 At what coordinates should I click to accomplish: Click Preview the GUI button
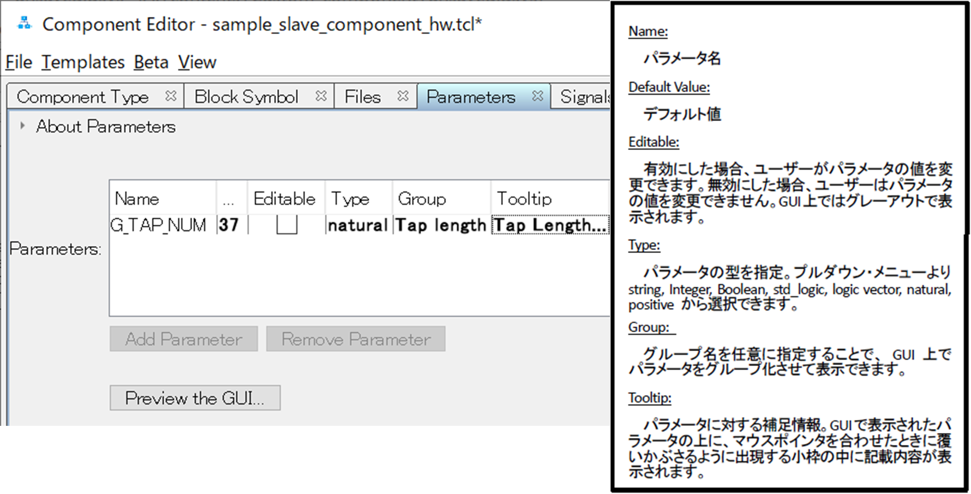pos(195,398)
